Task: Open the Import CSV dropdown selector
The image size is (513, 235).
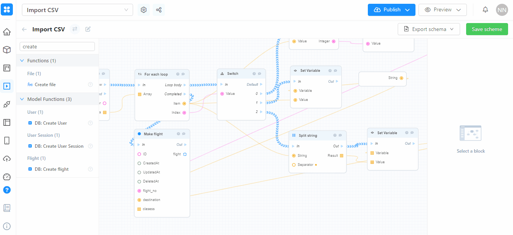Action: [x=77, y=10]
